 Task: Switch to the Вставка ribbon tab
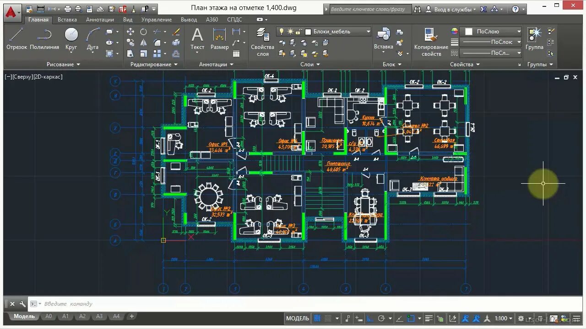[x=67, y=20]
